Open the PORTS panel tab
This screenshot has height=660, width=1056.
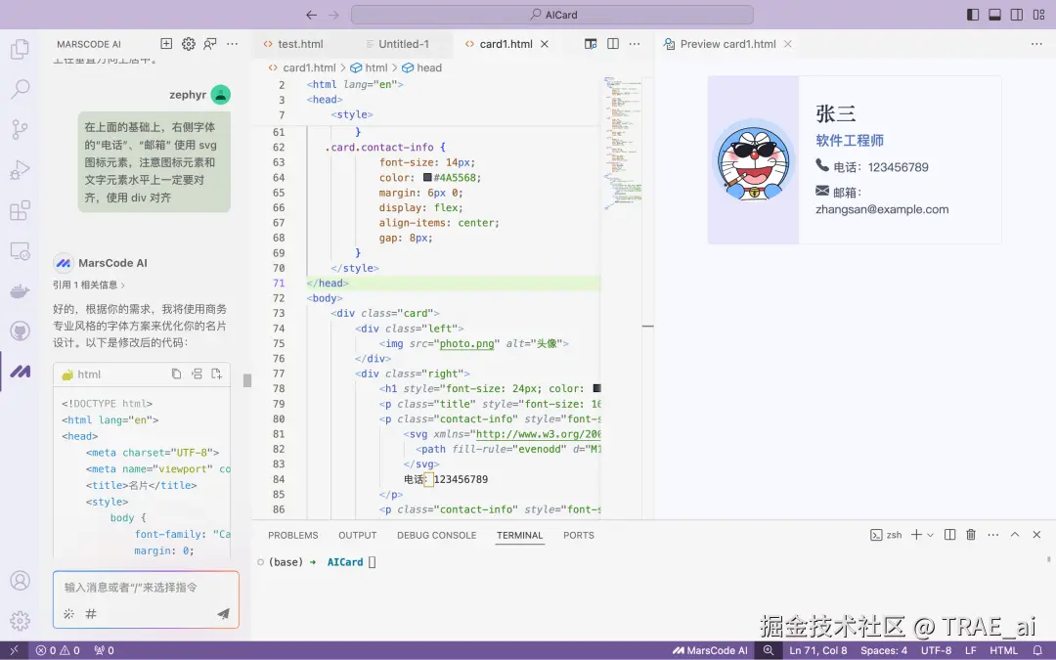pos(579,536)
